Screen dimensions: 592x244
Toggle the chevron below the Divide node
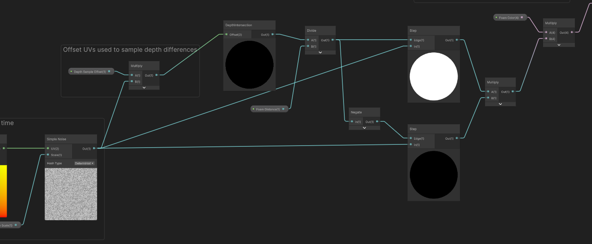(x=320, y=52)
